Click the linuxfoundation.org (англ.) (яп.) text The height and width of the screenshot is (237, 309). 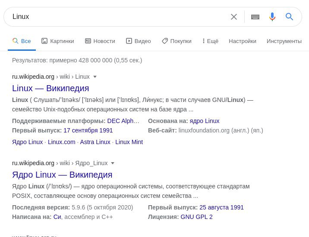pos(221,130)
